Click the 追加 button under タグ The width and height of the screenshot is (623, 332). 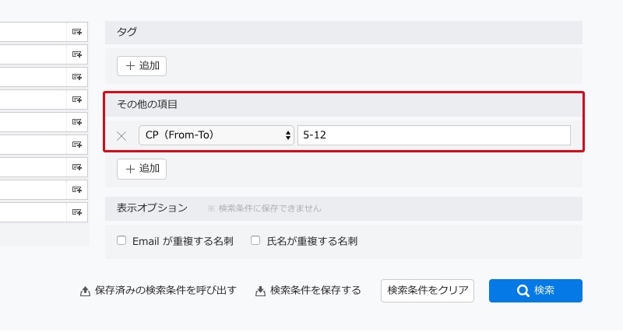point(142,66)
